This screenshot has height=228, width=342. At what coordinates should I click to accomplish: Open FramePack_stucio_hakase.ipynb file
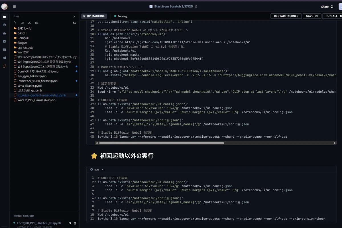pos(37,81)
